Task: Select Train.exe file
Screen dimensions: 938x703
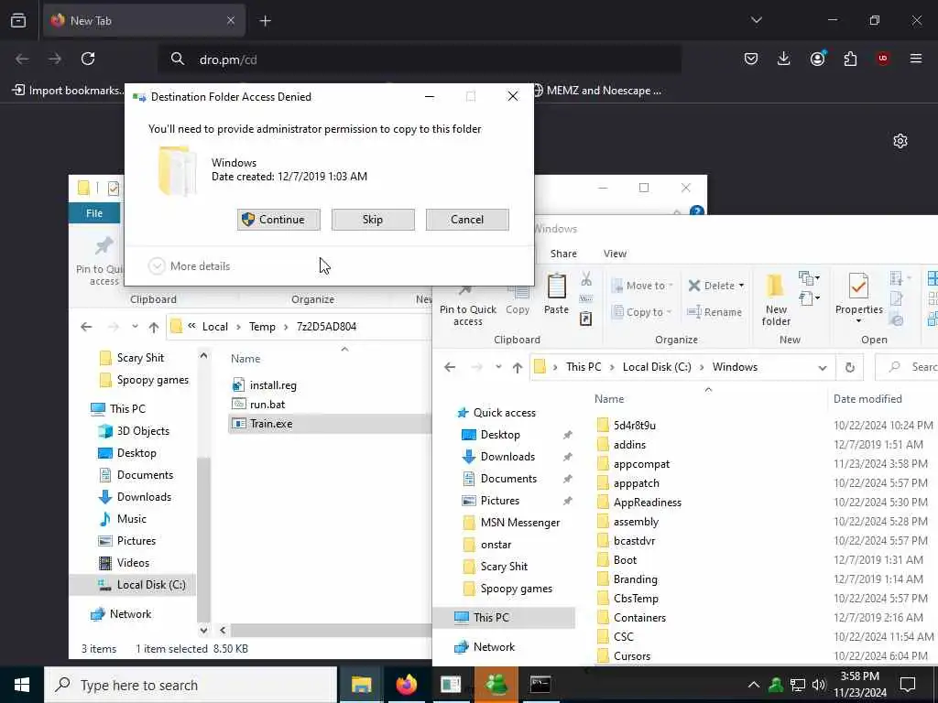Action: pyautogui.click(x=329, y=423)
